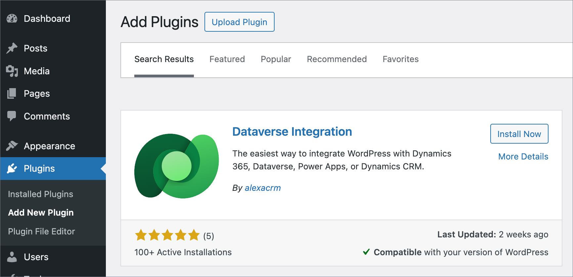Image resolution: width=573 pixels, height=277 pixels.
Task: Open the Pages menu item
Action: (x=53, y=93)
